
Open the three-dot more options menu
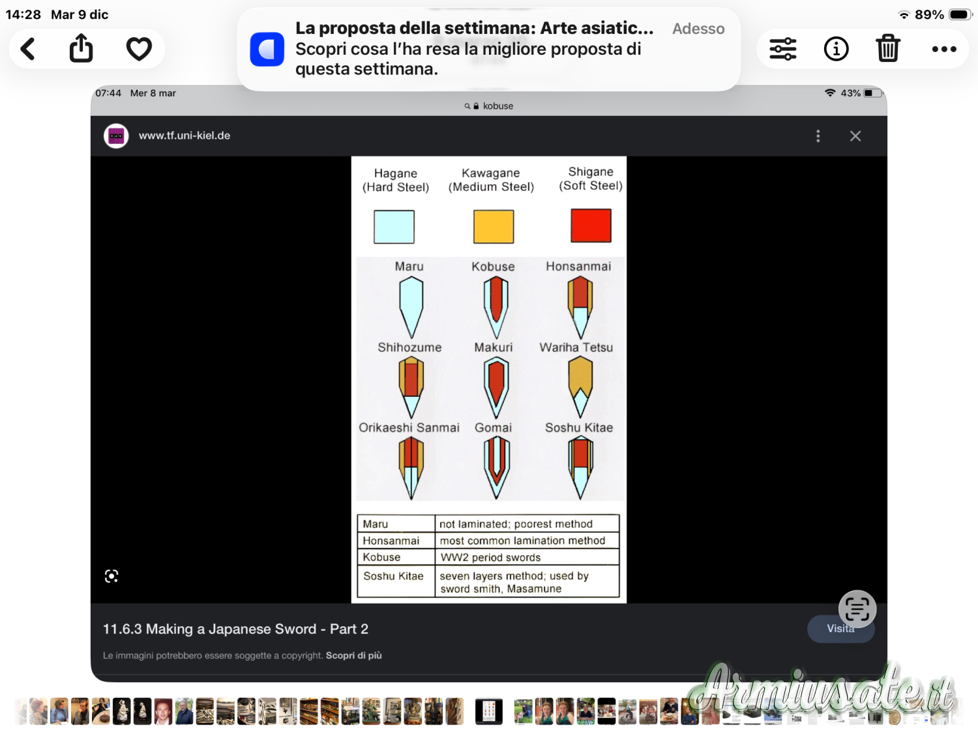tap(943, 49)
